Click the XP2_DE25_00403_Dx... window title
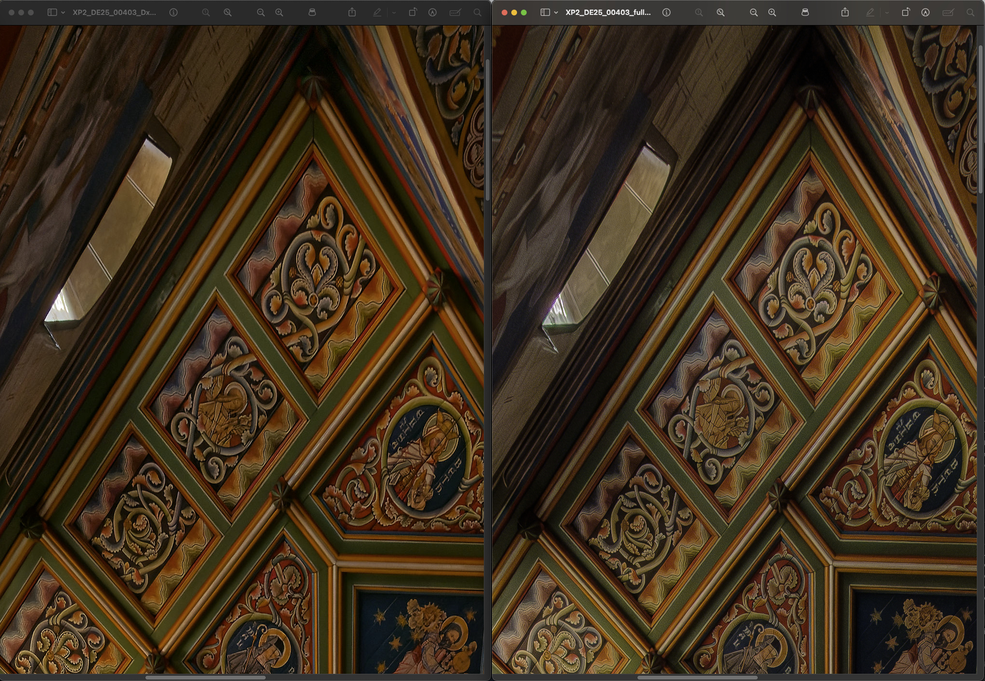Screen dimensions: 985x681 click(x=115, y=13)
